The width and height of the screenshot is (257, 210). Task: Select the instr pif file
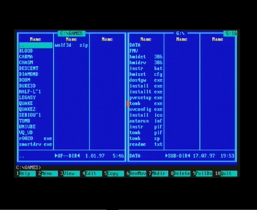tap(146, 127)
